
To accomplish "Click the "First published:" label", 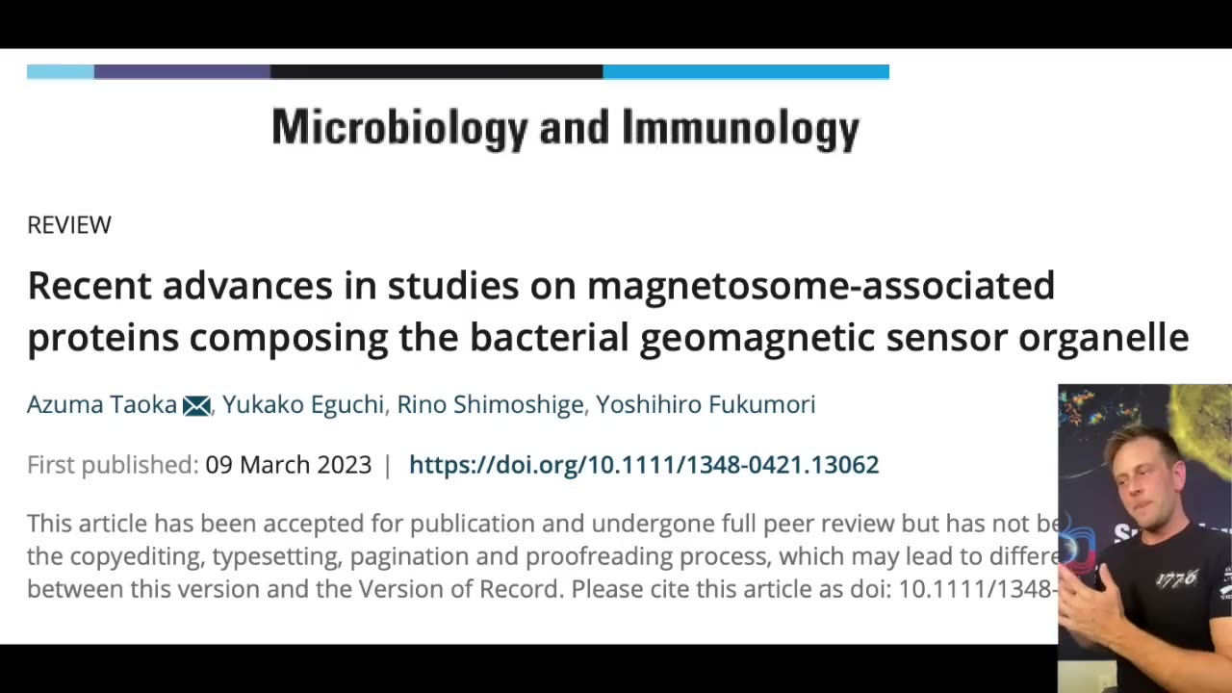I will tap(113, 465).
